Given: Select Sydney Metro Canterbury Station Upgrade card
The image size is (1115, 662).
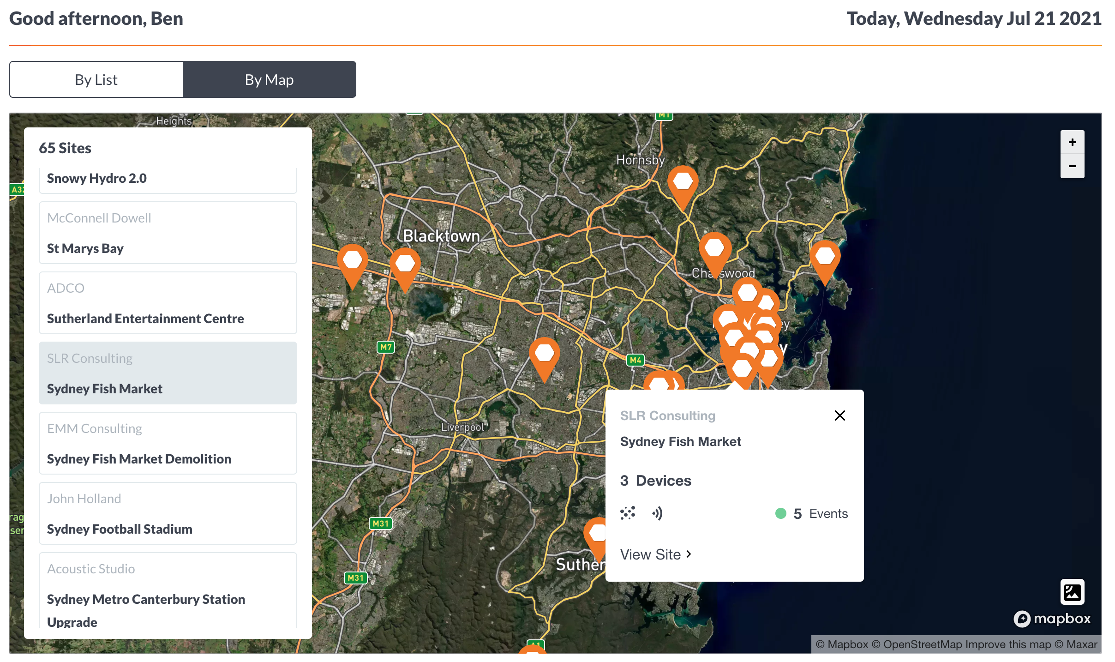Looking at the screenshot, I should pos(168,591).
